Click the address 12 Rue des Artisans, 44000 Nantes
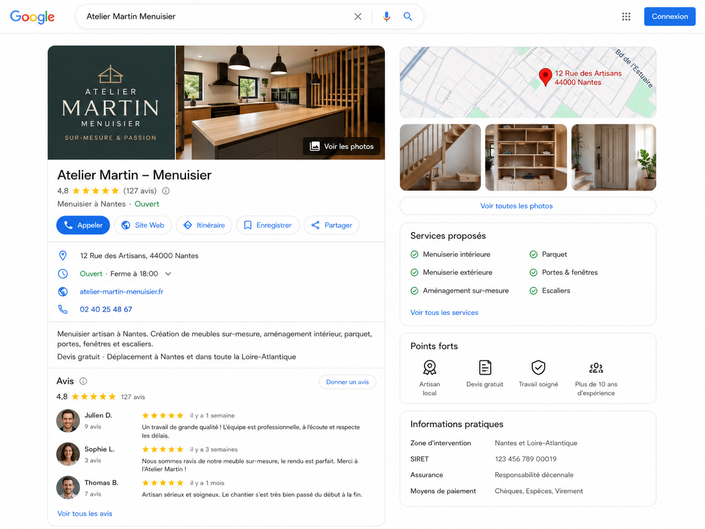The width and height of the screenshot is (705, 529). 139,256
